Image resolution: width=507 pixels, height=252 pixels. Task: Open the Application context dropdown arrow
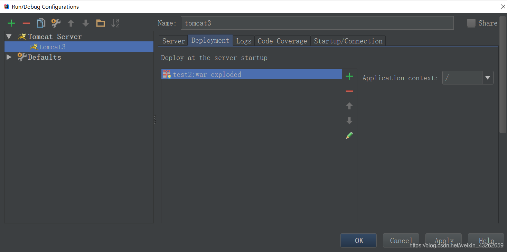(x=488, y=78)
